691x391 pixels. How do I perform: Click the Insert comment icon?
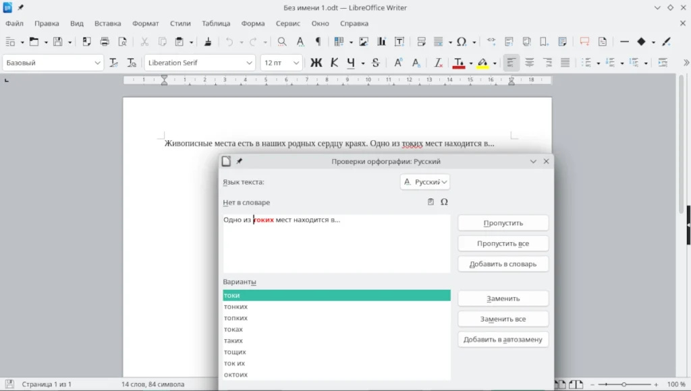point(584,42)
